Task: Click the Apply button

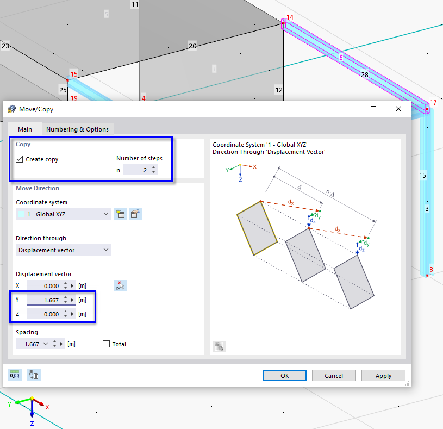Action: pos(383,376)
